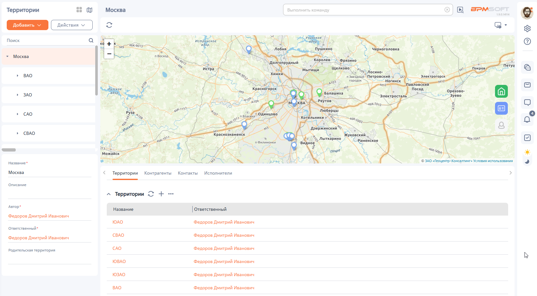
Task: Open the Территории detail more-actions menu
Action: [171, 194]
